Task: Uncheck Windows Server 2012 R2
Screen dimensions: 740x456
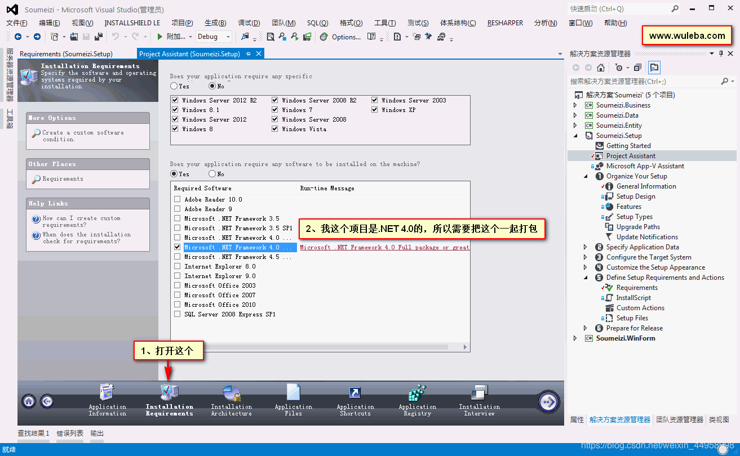Action: coord(175,100)
